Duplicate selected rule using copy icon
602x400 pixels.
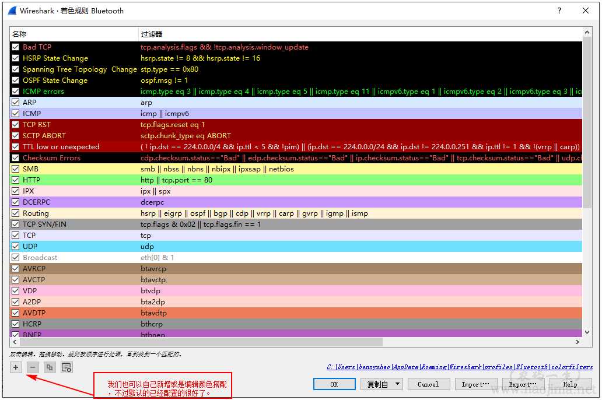50,367
